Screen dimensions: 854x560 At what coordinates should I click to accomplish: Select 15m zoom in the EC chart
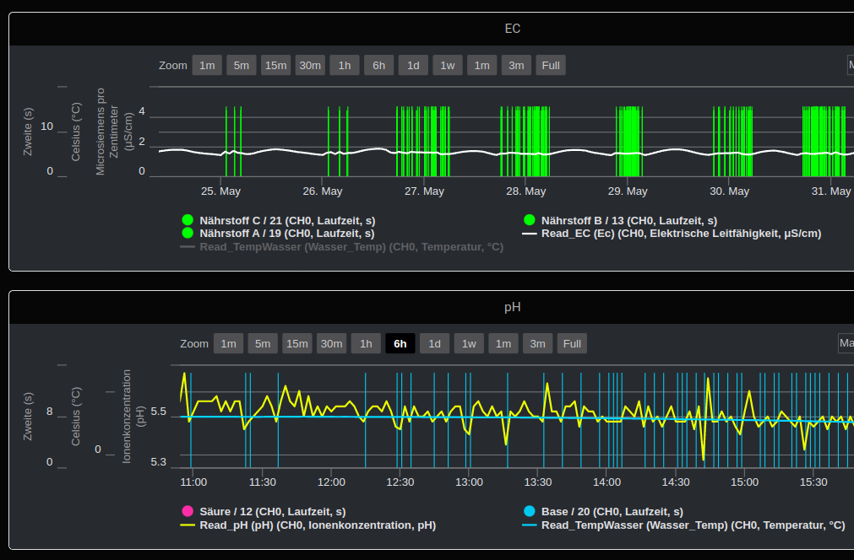275,66
